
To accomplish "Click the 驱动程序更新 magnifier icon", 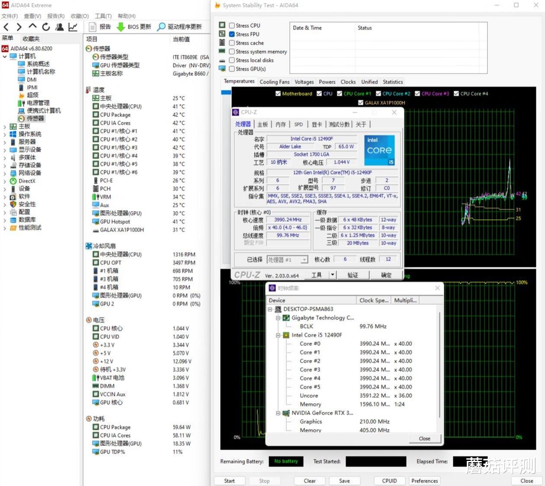I will (160, 26).
